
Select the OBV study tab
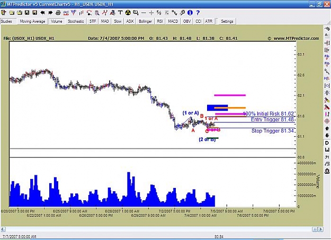[187, 21]
